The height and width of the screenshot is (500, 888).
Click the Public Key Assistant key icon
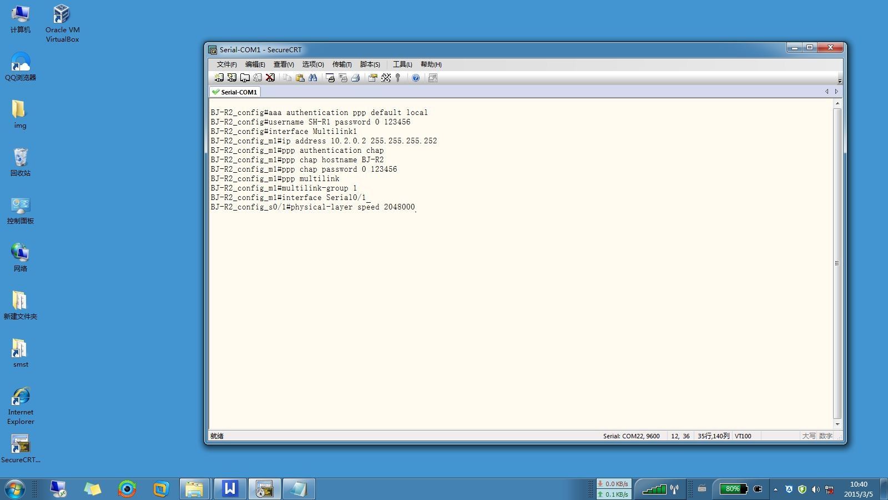[398, 78]
